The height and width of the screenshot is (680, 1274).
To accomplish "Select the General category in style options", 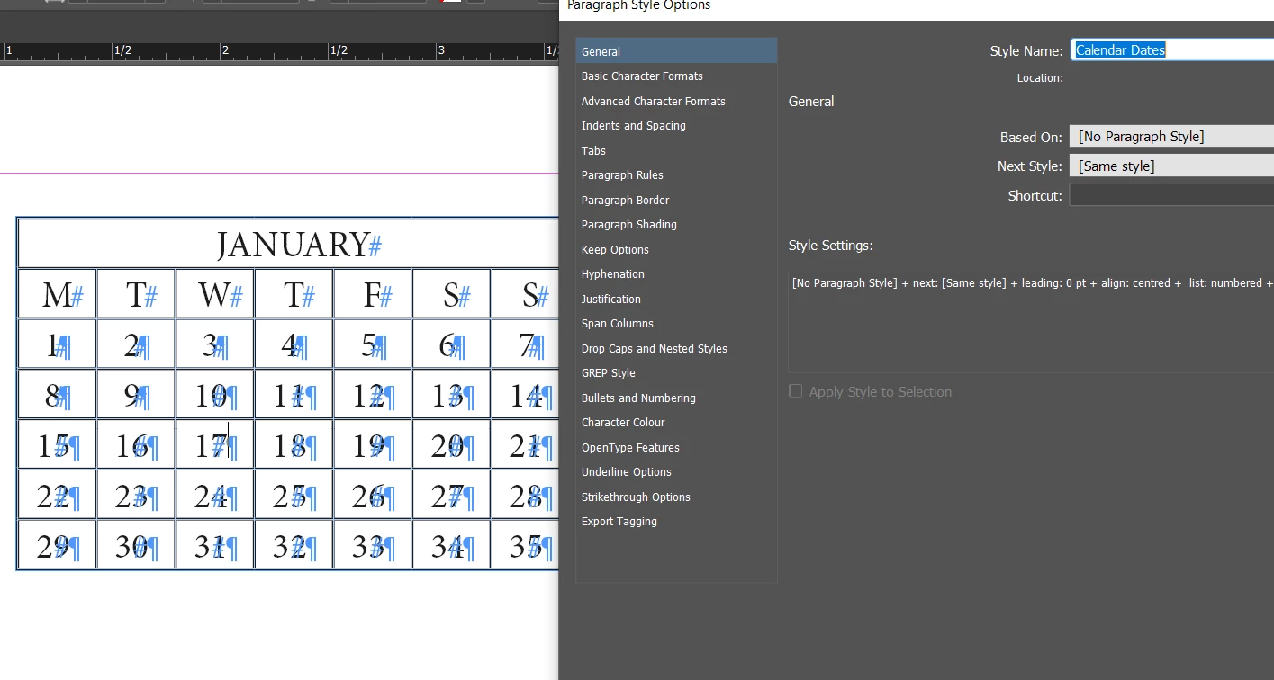I will click(x=676, y=51).
